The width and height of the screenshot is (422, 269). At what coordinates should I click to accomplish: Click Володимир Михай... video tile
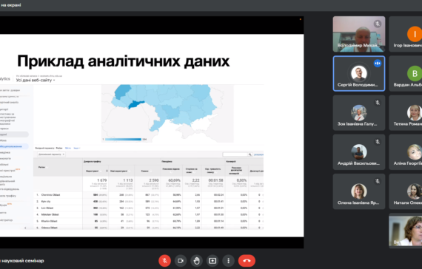click(359, 34)
